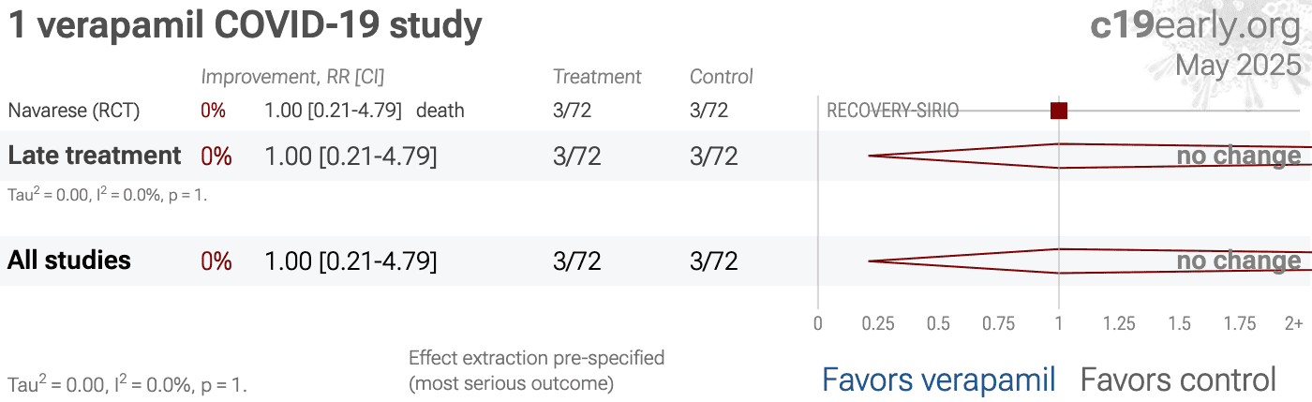Click the axis tick label 2+
Viewport: 1312px width, 402px height.
click(1293, 324)
